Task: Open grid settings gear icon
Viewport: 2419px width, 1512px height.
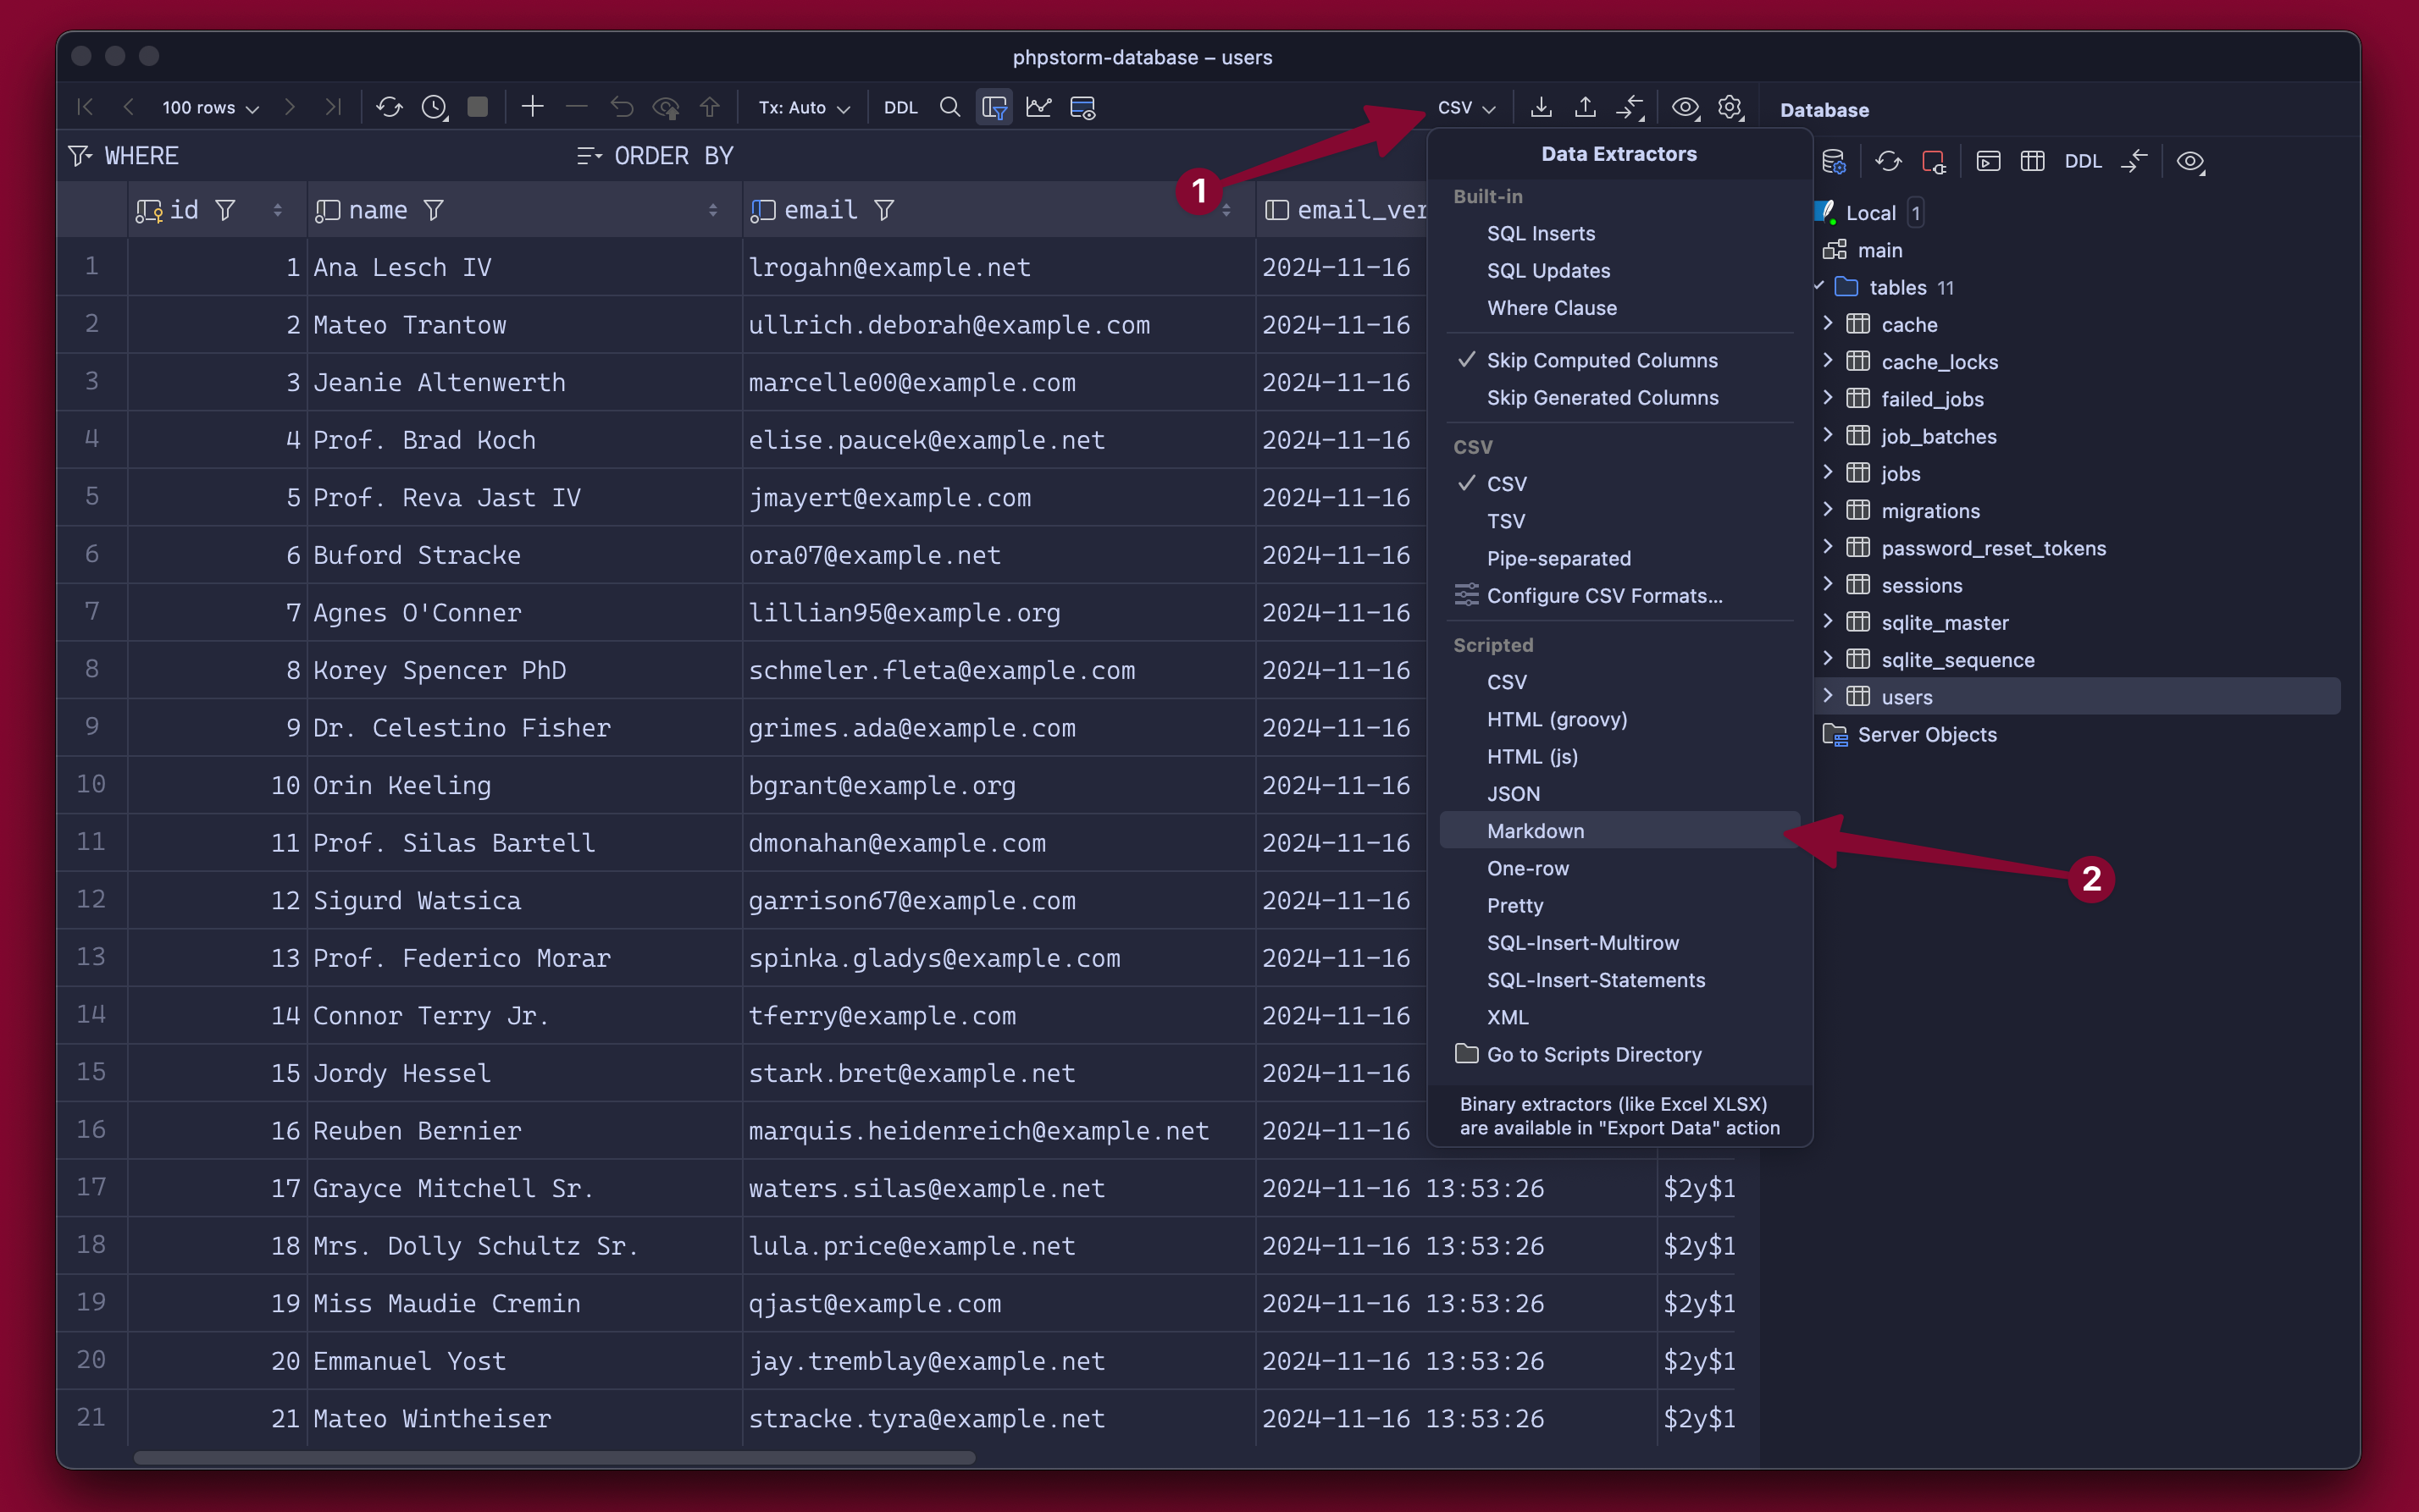Action: tap(1730, 107)
